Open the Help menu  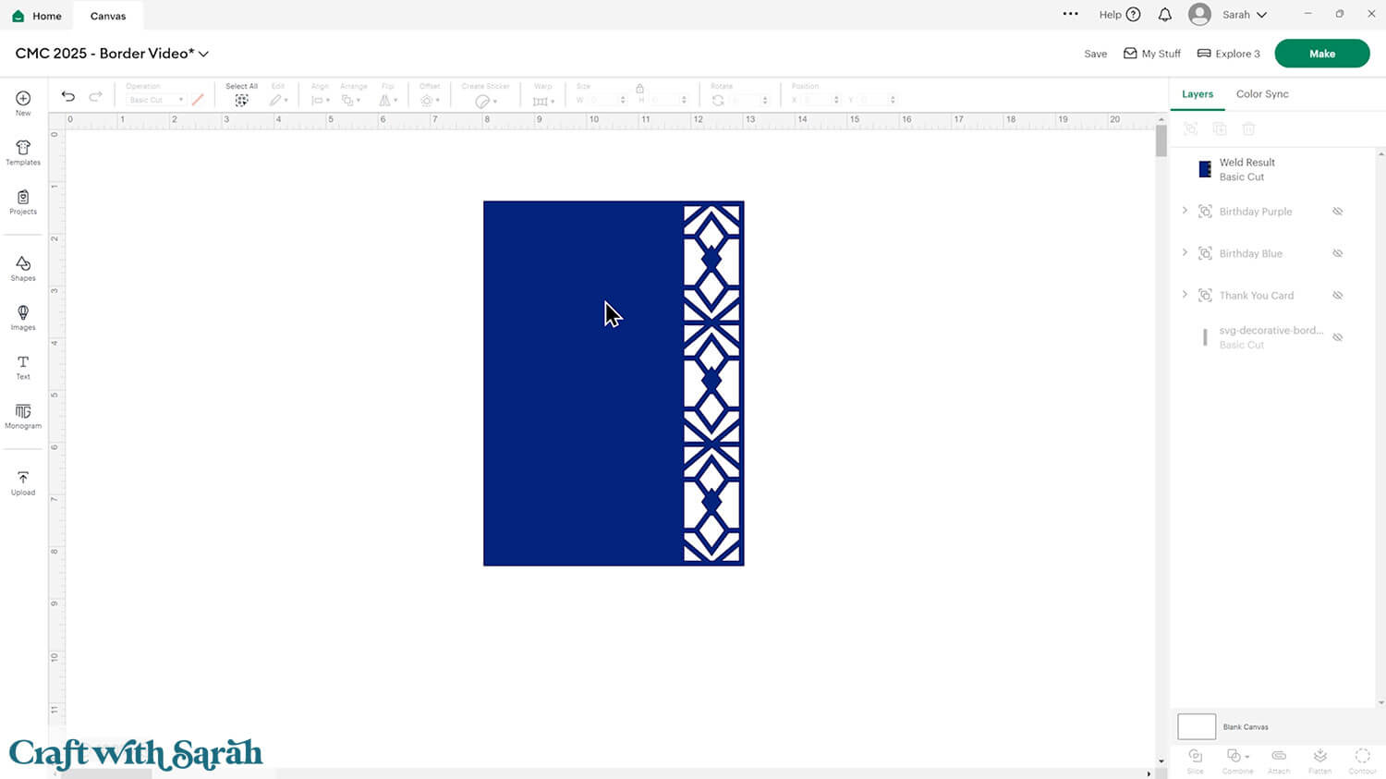(1120, 15)
